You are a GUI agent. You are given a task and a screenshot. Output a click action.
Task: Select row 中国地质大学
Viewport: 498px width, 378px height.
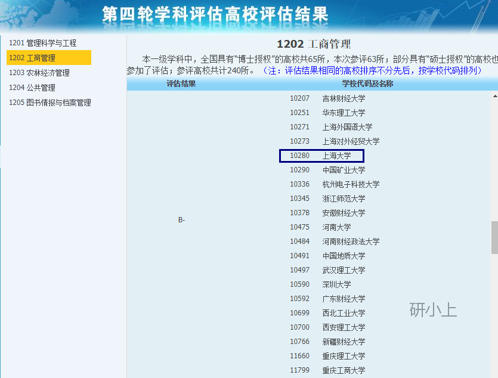327,256
